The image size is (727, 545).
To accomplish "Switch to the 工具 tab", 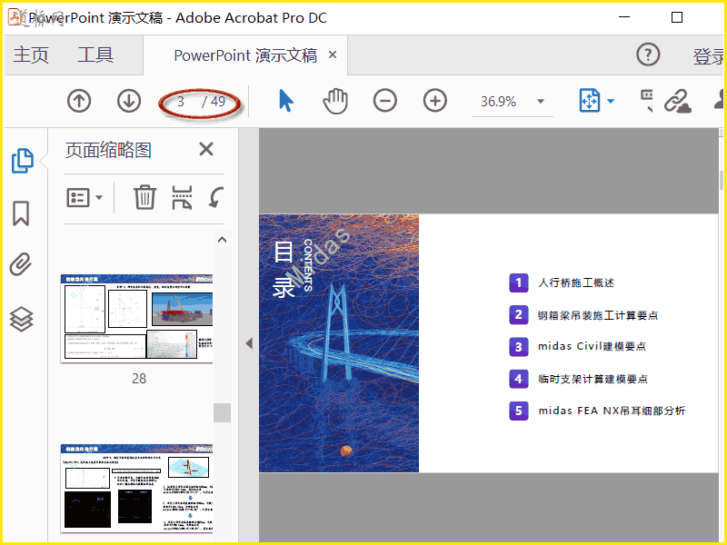I will pos(95,54).
